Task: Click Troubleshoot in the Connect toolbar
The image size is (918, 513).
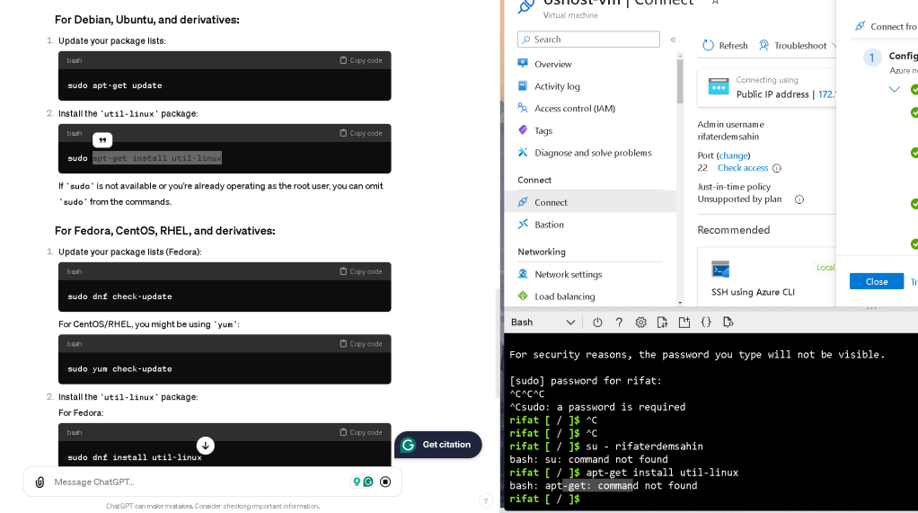Action: point(793,46)
